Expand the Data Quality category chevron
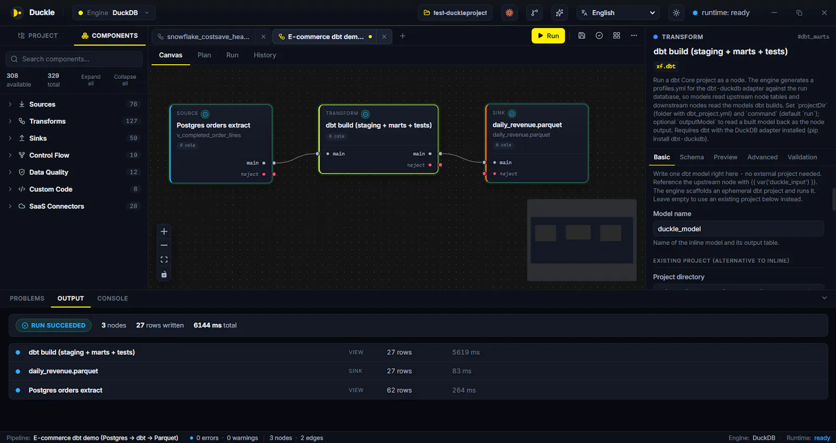The image size is (836, 443). click(10, 172)
